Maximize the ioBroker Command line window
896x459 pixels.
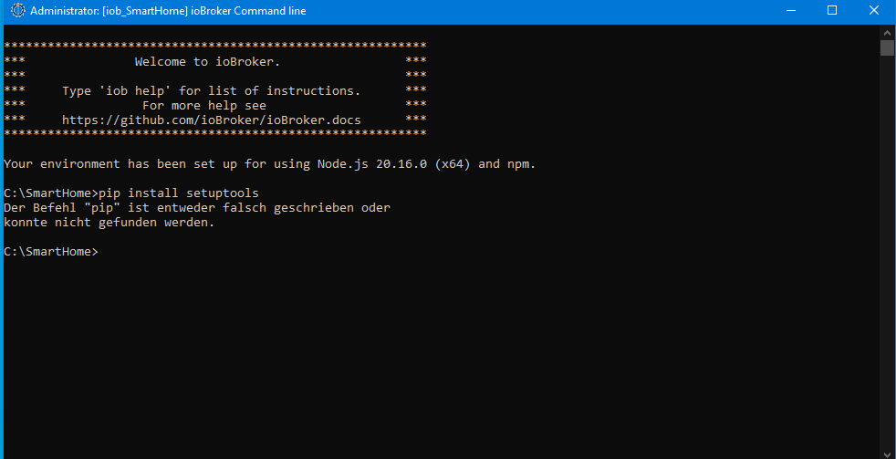[832, 10]
